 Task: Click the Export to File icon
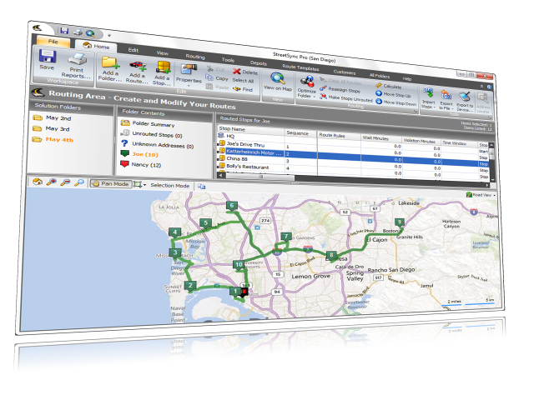[446, 97]
